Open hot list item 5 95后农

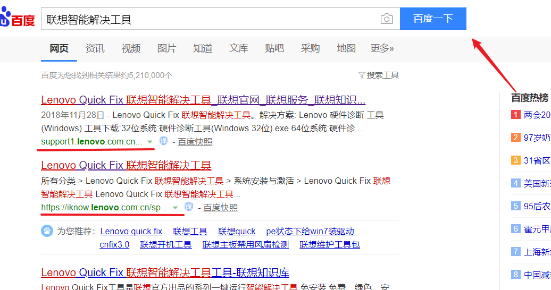point(531,206)
